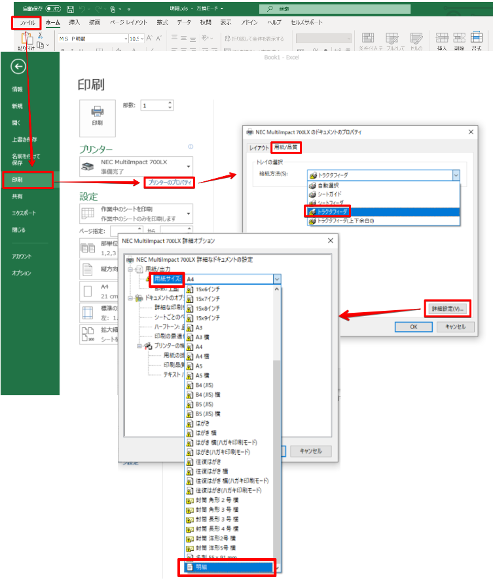Switch to the レイアウト tab in the properties dialog
Viewport: 493px width, 585px height.
[259, 148]
